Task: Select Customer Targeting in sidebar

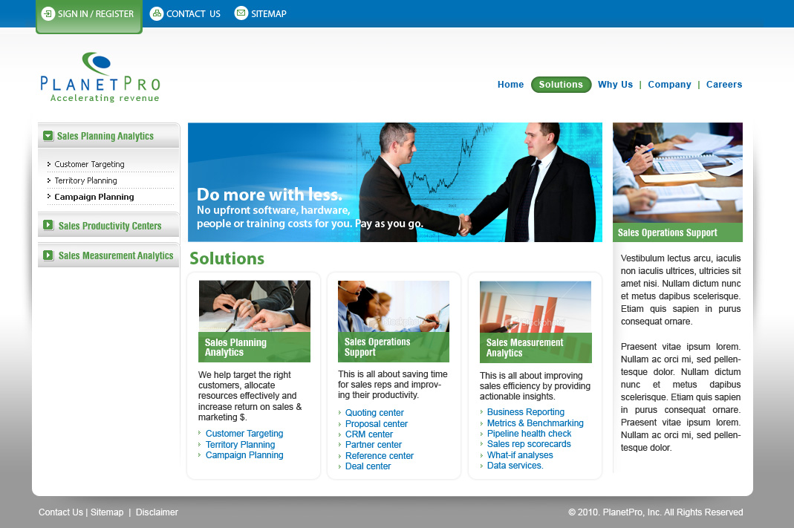Action: 89,164
